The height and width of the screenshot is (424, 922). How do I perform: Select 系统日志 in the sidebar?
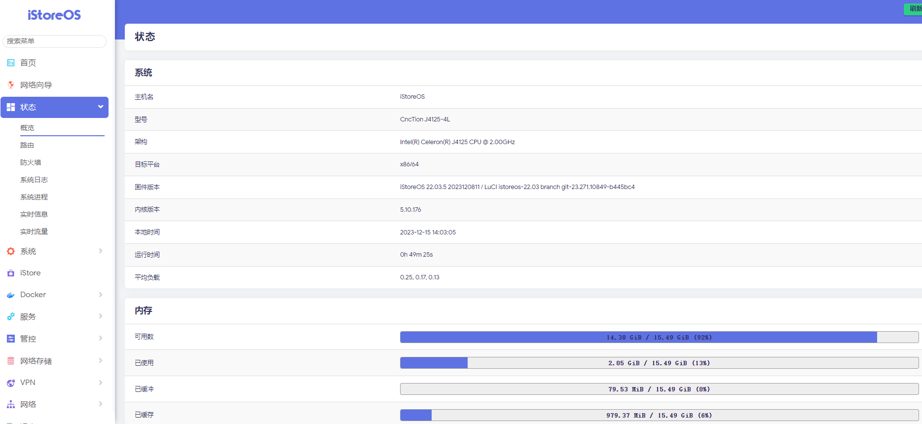click(34, 180)
